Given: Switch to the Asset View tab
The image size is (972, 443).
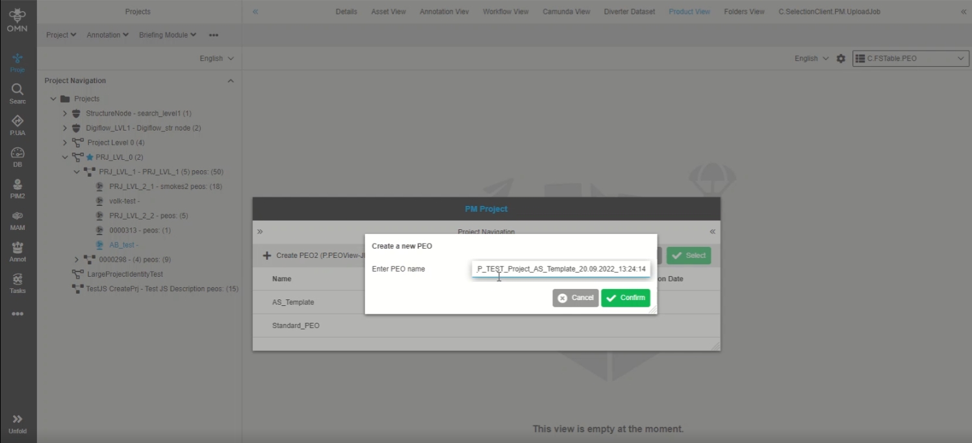Looking at the screenshot, I should 389,12.
